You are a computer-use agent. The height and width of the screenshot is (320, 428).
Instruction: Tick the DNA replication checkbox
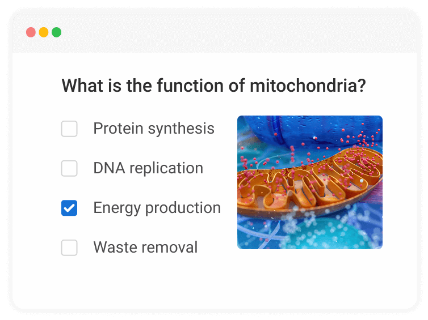tap(69, 169)
